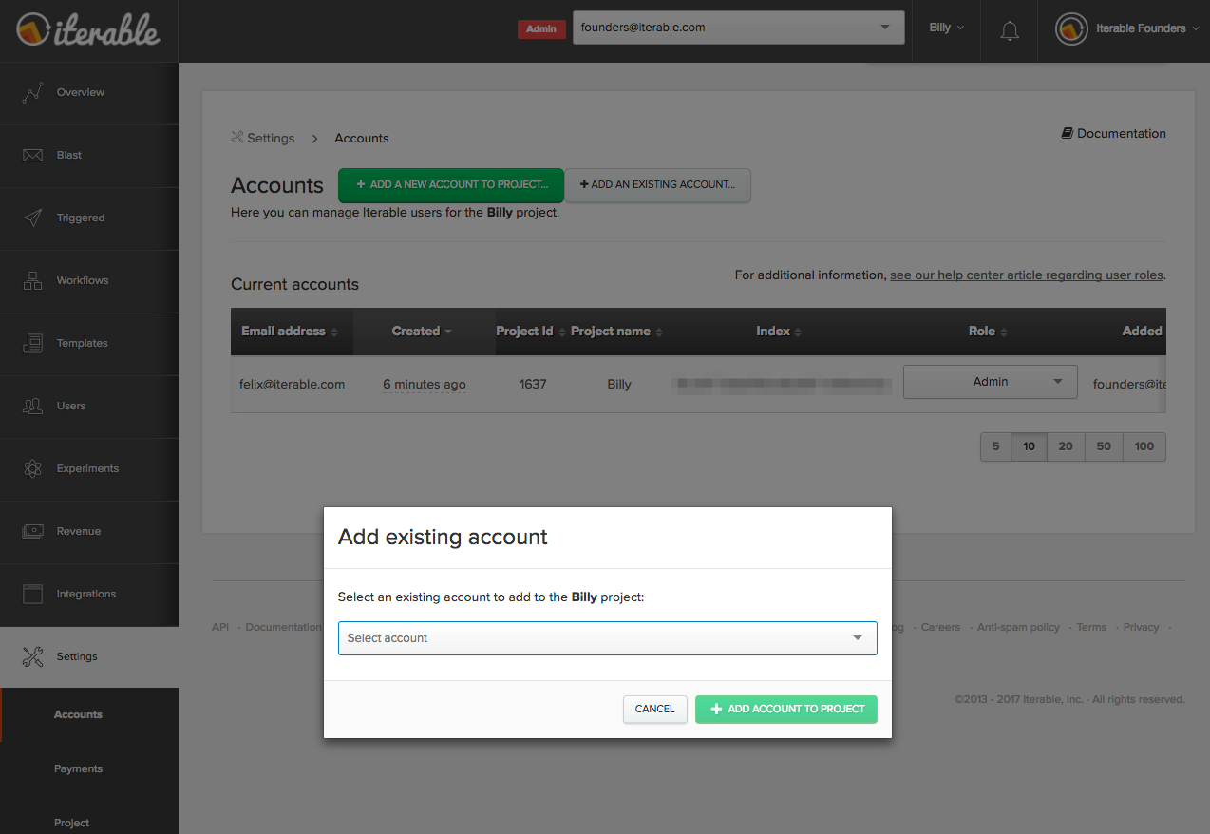Click the Triggered paper plane icon

pyautogui.click(x=33, y=218)
